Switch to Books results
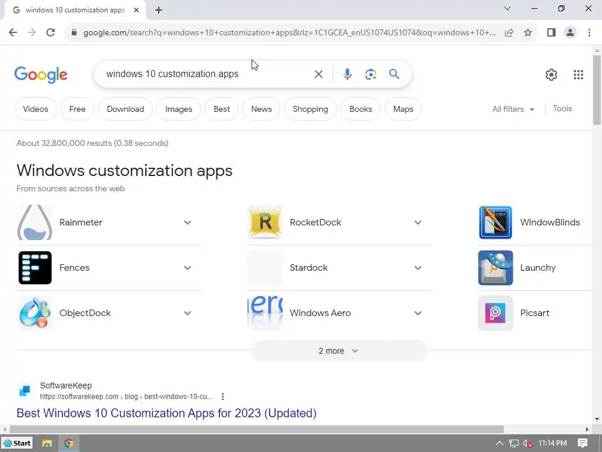Image resolution: width=602 pixels, height=452 pixels. pos(360,109)
